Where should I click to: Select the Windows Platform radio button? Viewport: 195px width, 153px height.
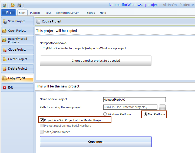tap(105, 114)
